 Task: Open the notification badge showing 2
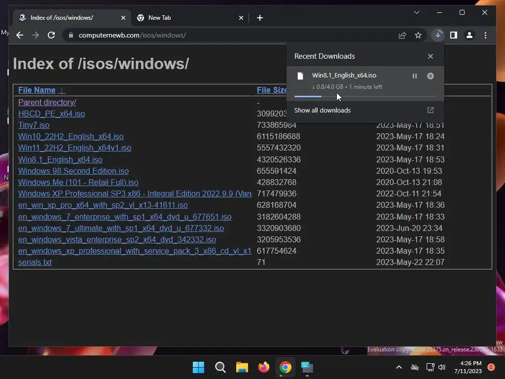click(491, 367)
